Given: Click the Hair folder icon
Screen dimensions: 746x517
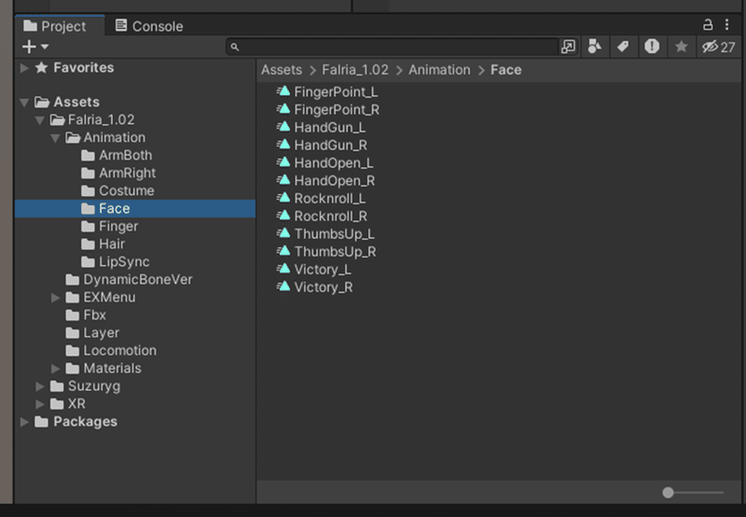Looking at the screenshot, I should pos(88,245).
